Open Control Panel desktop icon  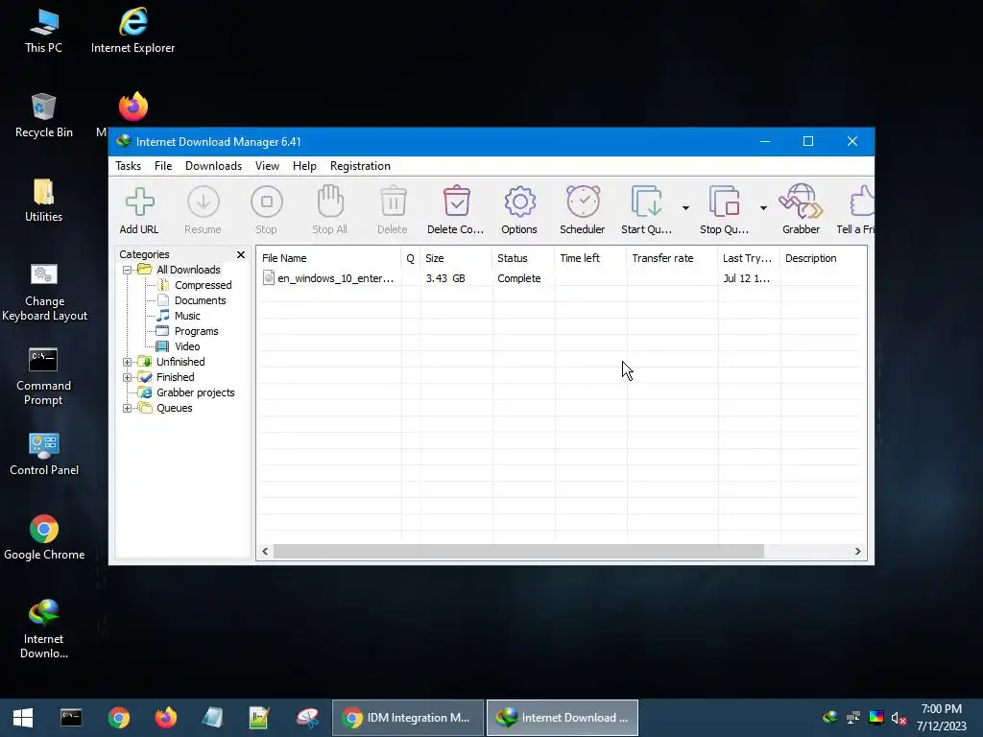coord(44,454)
